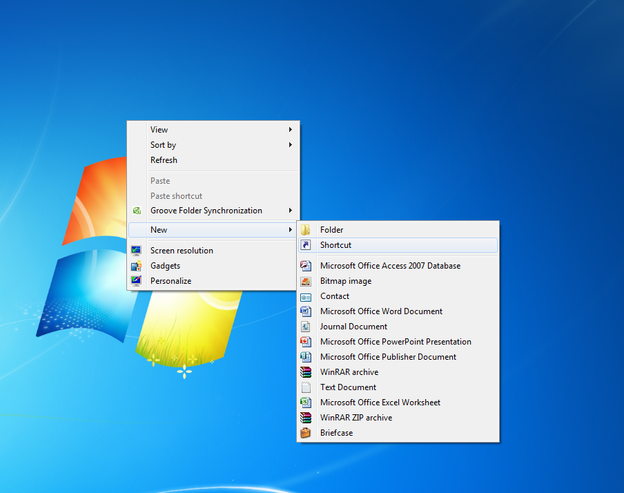Image resolution: width=624 pixels, height=493 pixels.
Task: Click the Access 2007 Database icon
Action: click(306, 266)
